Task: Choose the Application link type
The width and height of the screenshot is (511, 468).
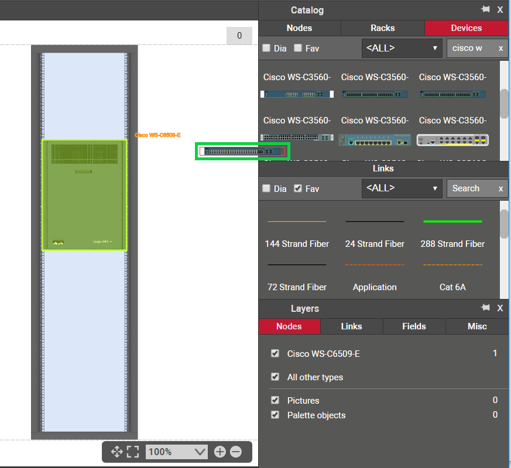Action: pos(375,277)
